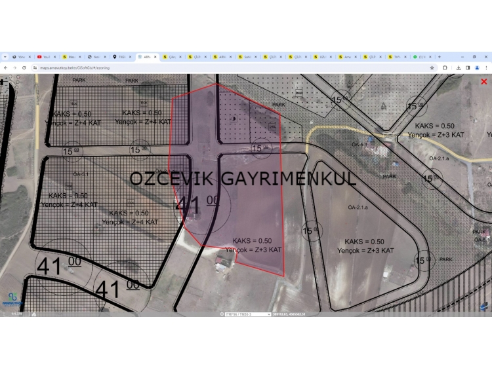Image resolution: width=492 pixels, height=368 pixels.
Task: Switch to the Yeni globe icon tab
Action: pos(96,57)
